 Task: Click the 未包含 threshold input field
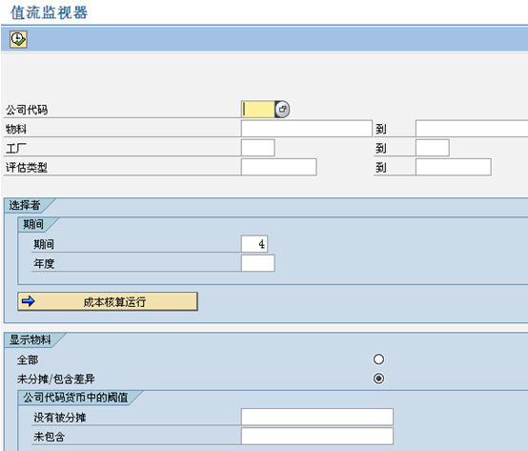pos(317,436)
